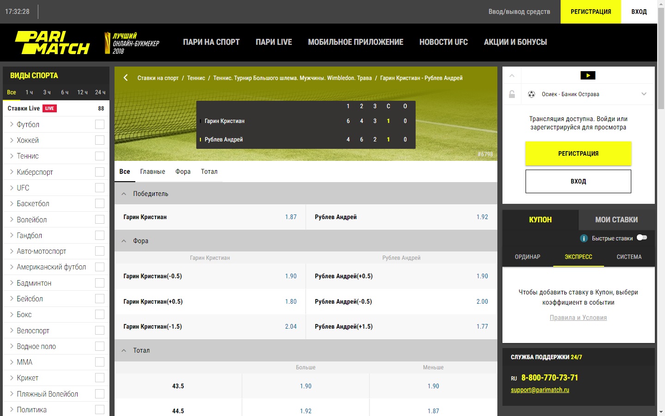
Task: Click yellow РЕГИСТРАЦИЯ button in header
Action: 591,12
